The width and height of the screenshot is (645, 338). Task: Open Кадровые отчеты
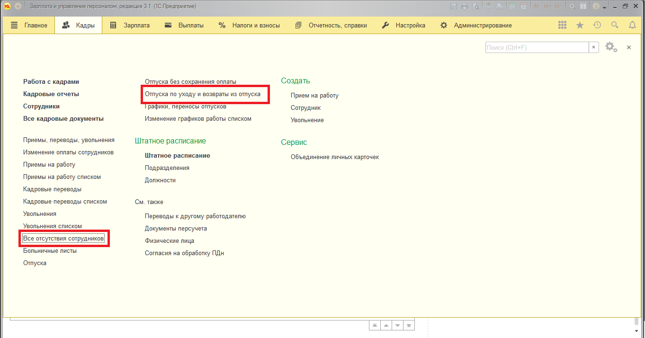tap(51, 94)
